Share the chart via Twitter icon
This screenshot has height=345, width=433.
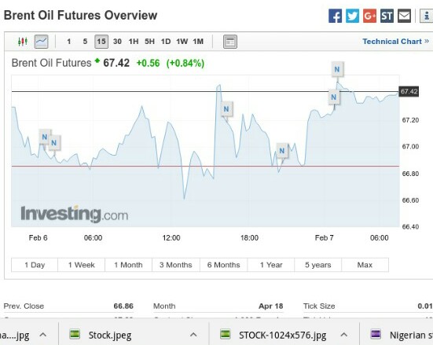click(x=352, y=16)
